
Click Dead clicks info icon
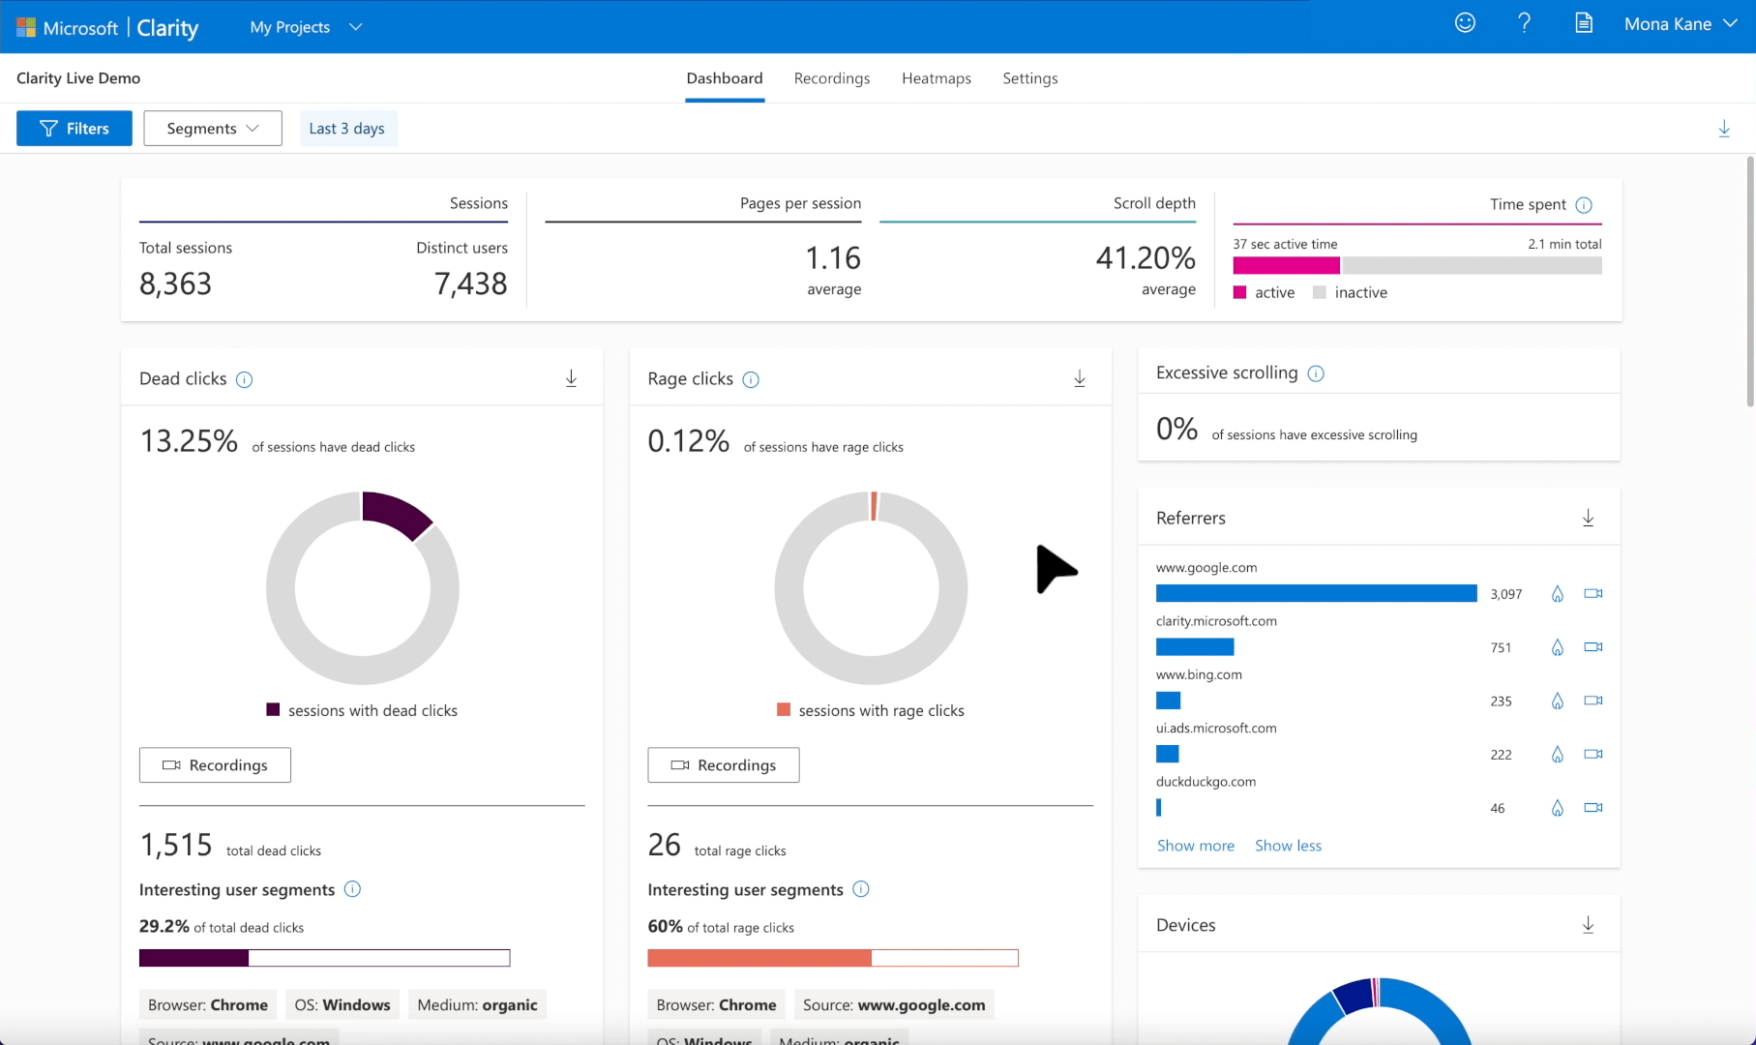tap(245, 379)
